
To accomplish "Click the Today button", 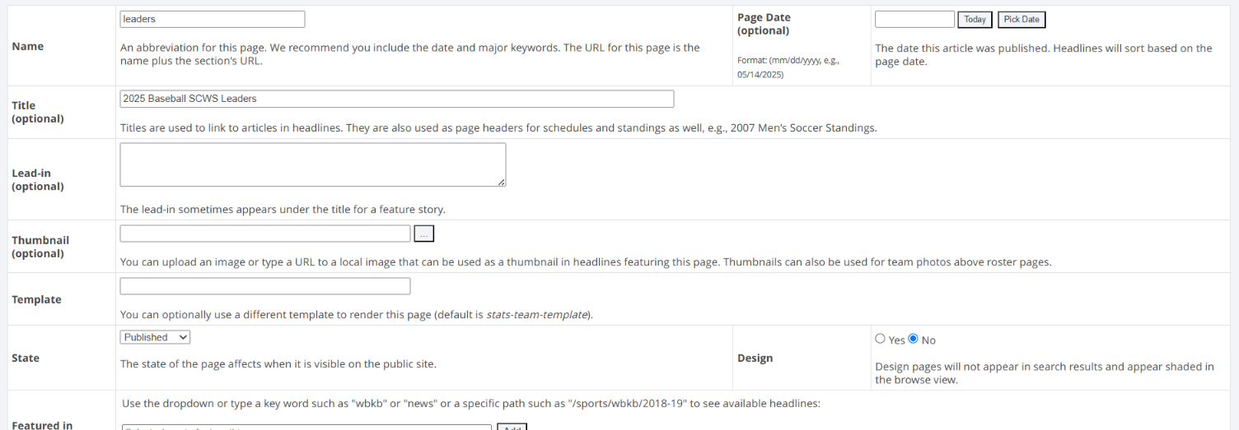I will coord(975,20).
